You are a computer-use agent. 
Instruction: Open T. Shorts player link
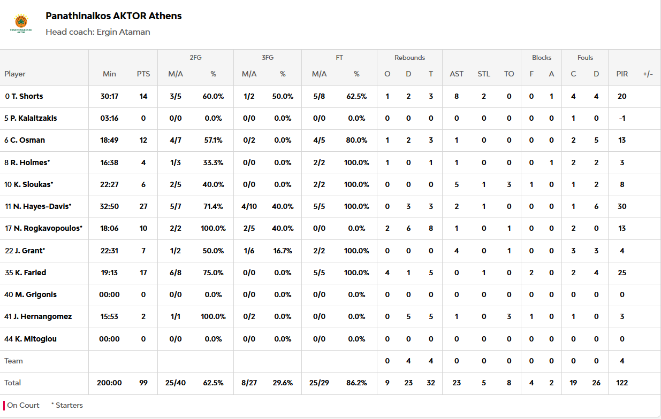tap(27, 96)
